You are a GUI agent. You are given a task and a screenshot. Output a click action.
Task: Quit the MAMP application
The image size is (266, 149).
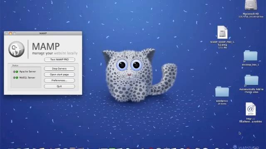click(x=59, y=87)
